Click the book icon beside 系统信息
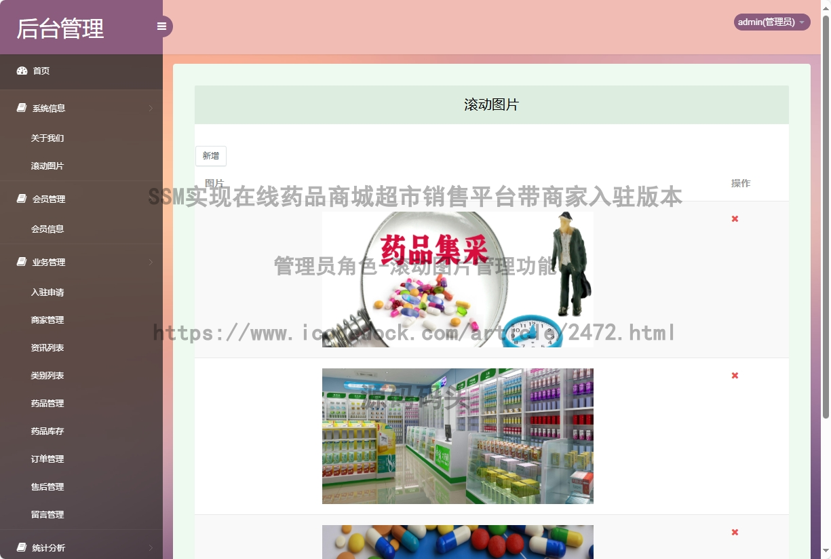 pos(22,108)
